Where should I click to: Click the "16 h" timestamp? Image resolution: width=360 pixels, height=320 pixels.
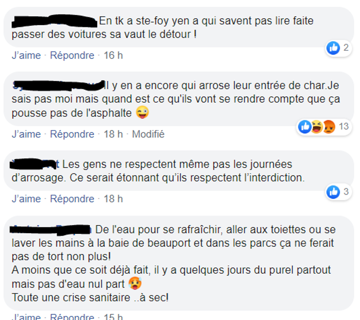[x=113, y=55]
